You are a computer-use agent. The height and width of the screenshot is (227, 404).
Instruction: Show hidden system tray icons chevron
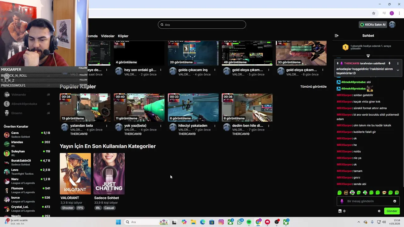pos(359,222)
